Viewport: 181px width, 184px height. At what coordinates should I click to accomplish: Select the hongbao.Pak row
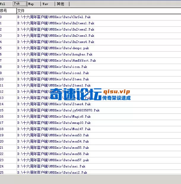pos(90,55)
